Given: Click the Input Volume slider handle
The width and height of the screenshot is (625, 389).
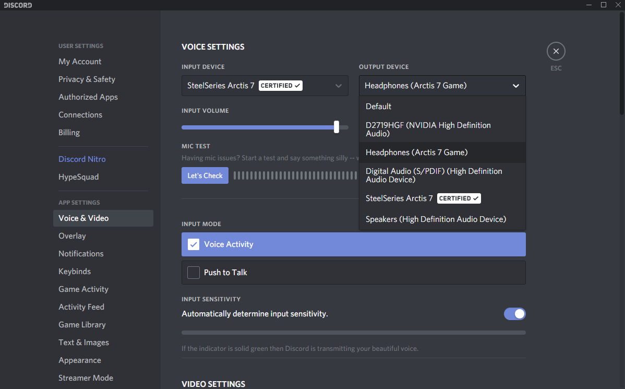Looking at the screenshot, I should point(336,127).
